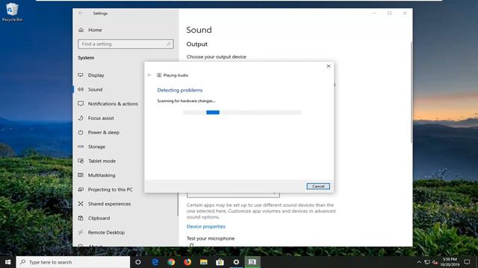Click the back arrow in troubleshooter dialog

[x=149, y=75]
